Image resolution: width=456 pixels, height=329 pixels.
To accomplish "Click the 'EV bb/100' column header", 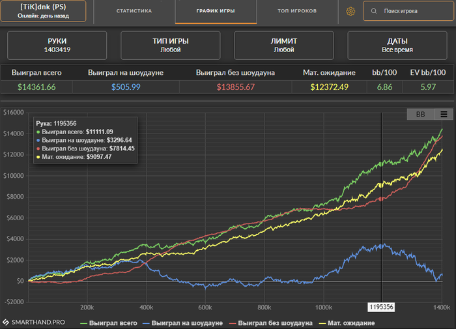I will [428, 72].
